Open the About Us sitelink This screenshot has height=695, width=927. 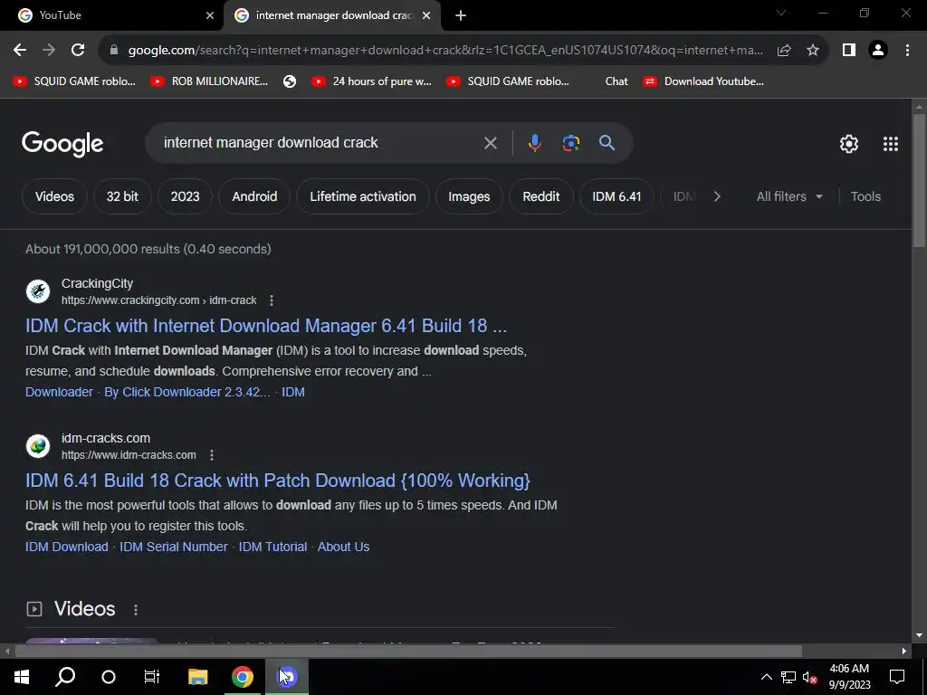[x=343, y=547]
